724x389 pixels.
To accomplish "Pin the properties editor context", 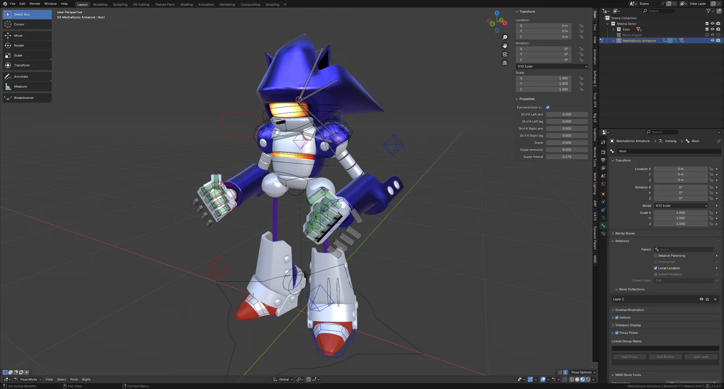I will click(x=719, y=141).
